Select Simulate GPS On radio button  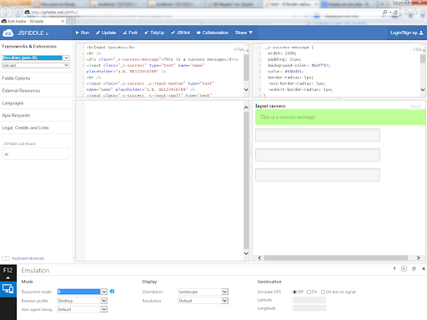309,292
